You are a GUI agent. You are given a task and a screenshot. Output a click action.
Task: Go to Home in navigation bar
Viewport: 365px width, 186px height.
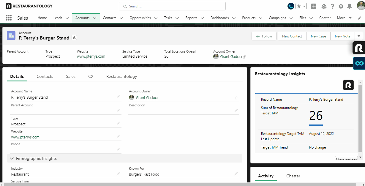click(x=42, y=18)
